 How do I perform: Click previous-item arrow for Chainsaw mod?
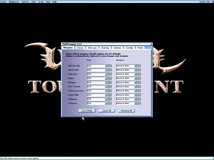108,103
